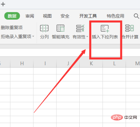Viewport: 140px width, 127px height.
Task: Open the 审阅 ribbon tab
Action: pos(30,16)
